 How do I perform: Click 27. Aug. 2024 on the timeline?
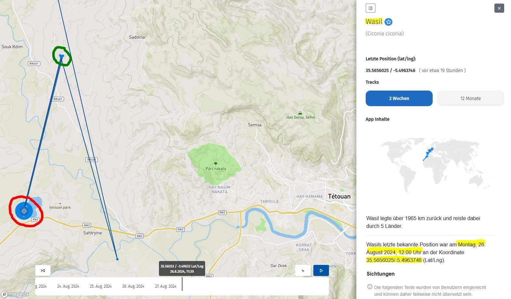[165, 286]
